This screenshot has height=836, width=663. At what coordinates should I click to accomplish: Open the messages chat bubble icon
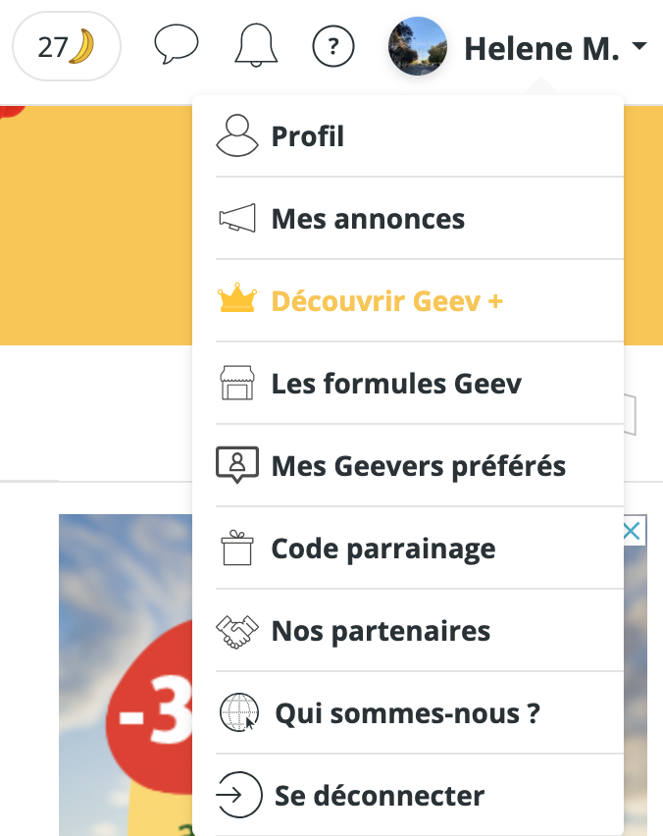177,45
